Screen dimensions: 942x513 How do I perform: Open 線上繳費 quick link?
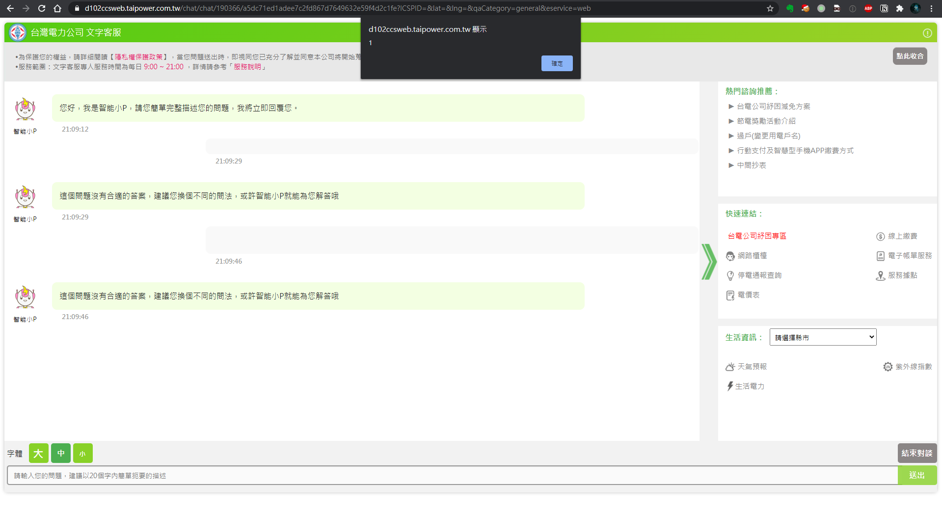[x=896, y=236]
